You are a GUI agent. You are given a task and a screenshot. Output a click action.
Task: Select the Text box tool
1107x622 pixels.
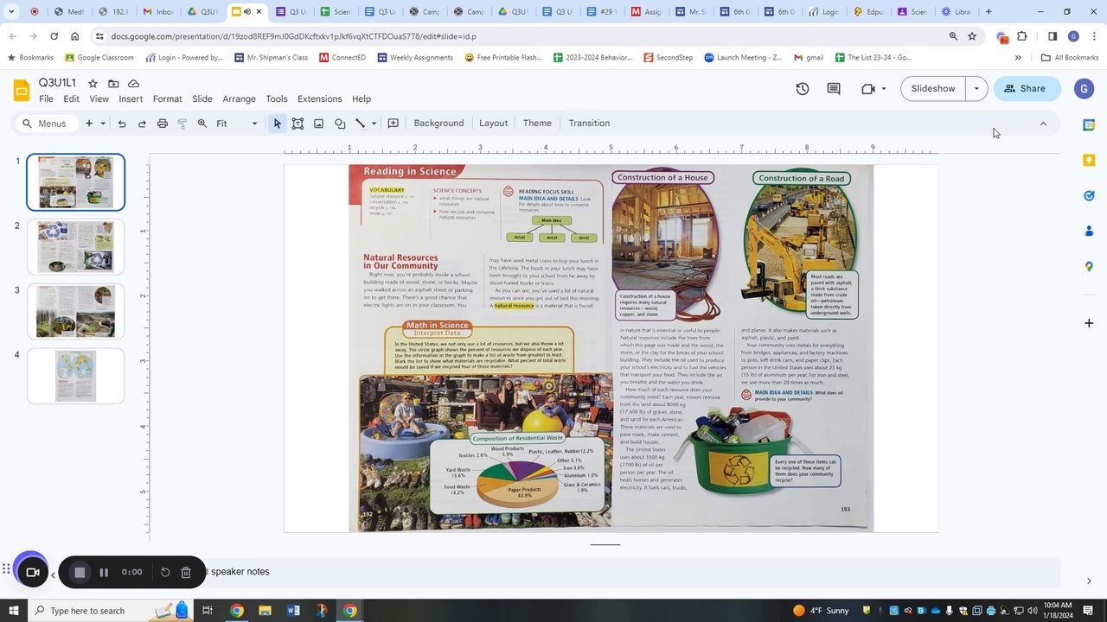pos(298,124)
